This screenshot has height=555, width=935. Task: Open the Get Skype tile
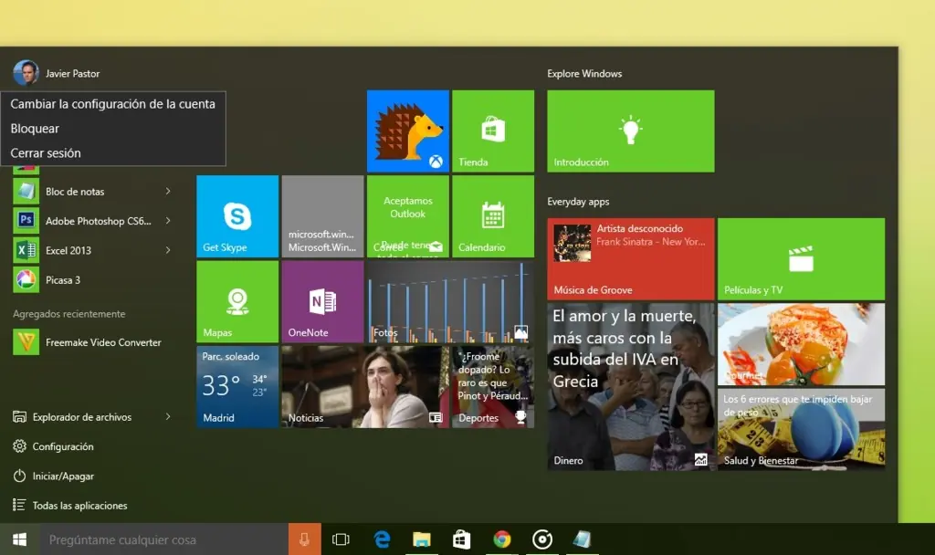coord(237,216)
